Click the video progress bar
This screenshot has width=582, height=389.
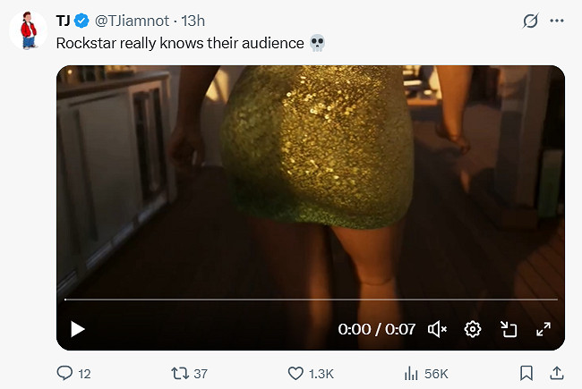tap(310, 300)
